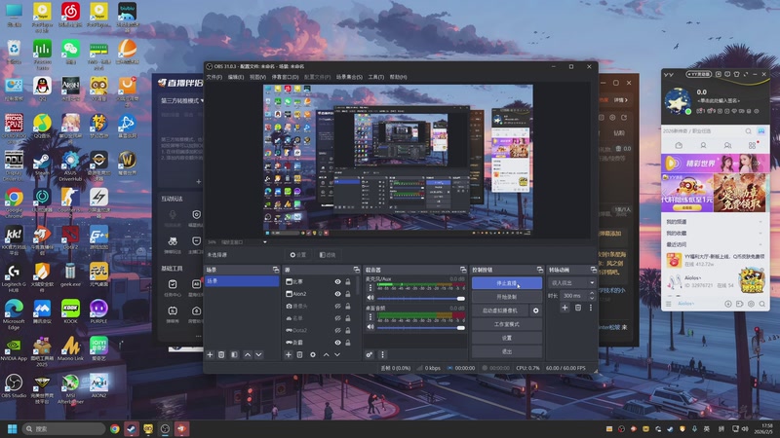Open QQ desktop shortcut
This screenshot has width=780, height=438.
pos(42,90)
